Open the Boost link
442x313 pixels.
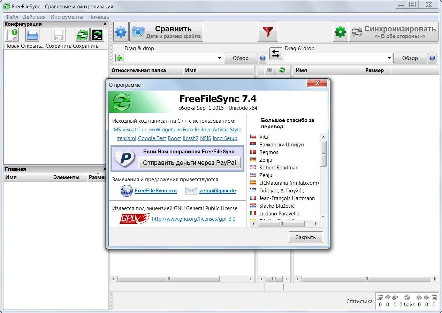174,138
